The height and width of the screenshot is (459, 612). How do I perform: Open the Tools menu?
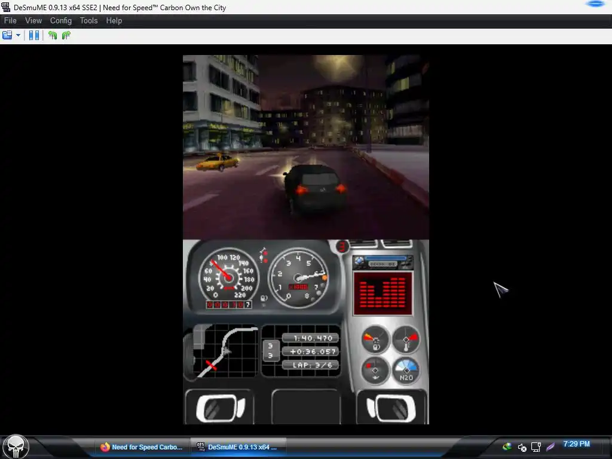(88, 21)
